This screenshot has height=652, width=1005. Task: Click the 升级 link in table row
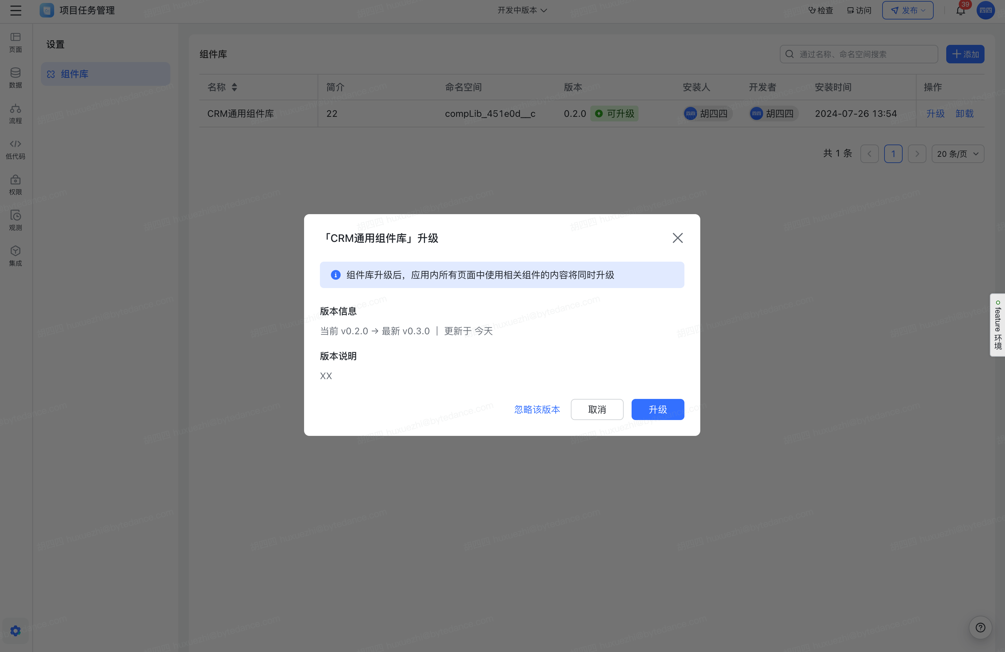click(935, 114)
